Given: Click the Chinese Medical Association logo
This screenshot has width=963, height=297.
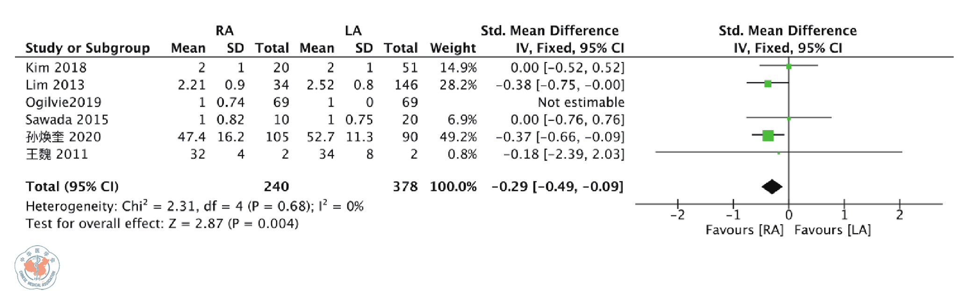Looking at the screenshot, I should 37,268.
